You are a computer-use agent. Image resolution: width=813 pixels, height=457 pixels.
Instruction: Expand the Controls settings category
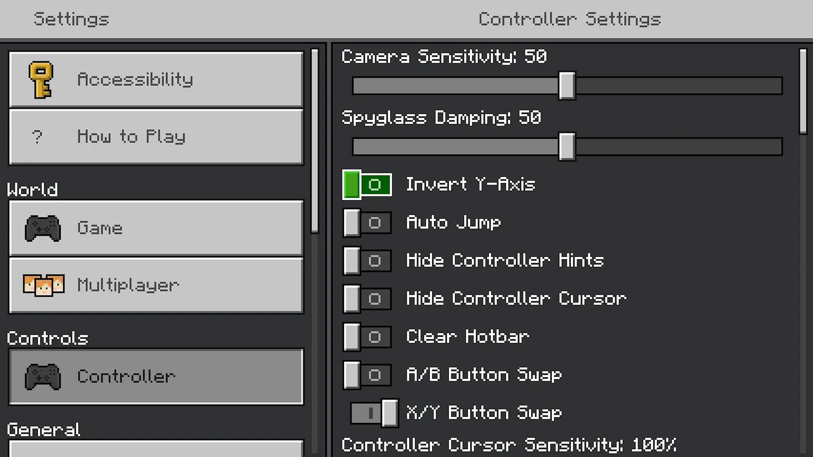pyautogui.click(x=47, y=338)
